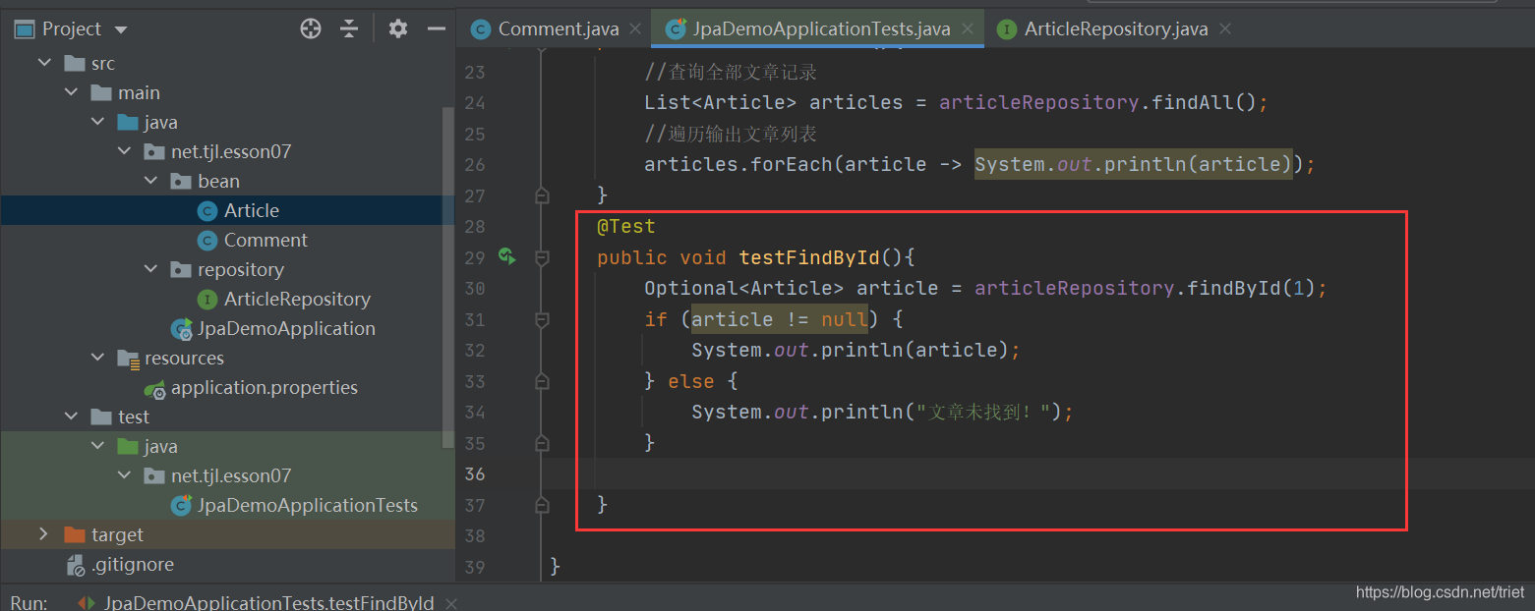Image resolution: width=1535 pixels, height=611 pixels.
Task: Click the target folder icon
Action: pyautogui.click(x=75, y=534)
